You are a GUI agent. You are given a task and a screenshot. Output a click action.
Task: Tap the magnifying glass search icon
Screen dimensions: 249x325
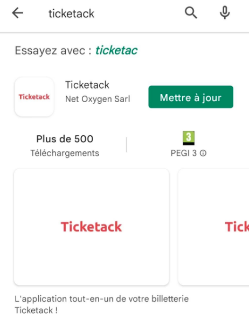191,13
